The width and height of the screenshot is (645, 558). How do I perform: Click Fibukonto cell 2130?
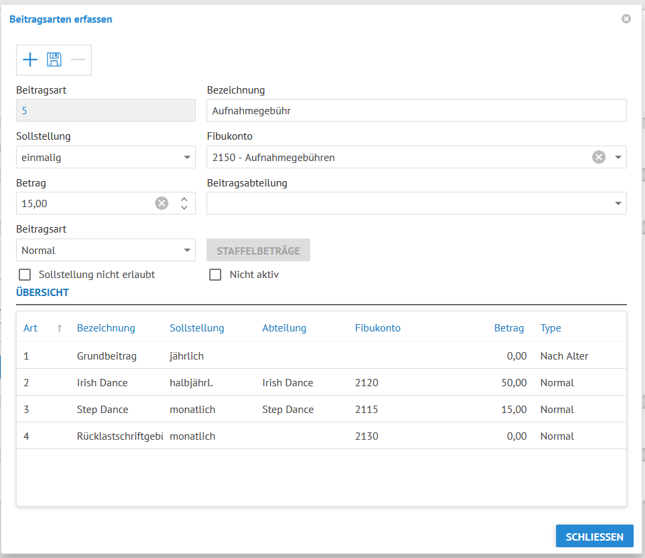[x=366, y=436]
